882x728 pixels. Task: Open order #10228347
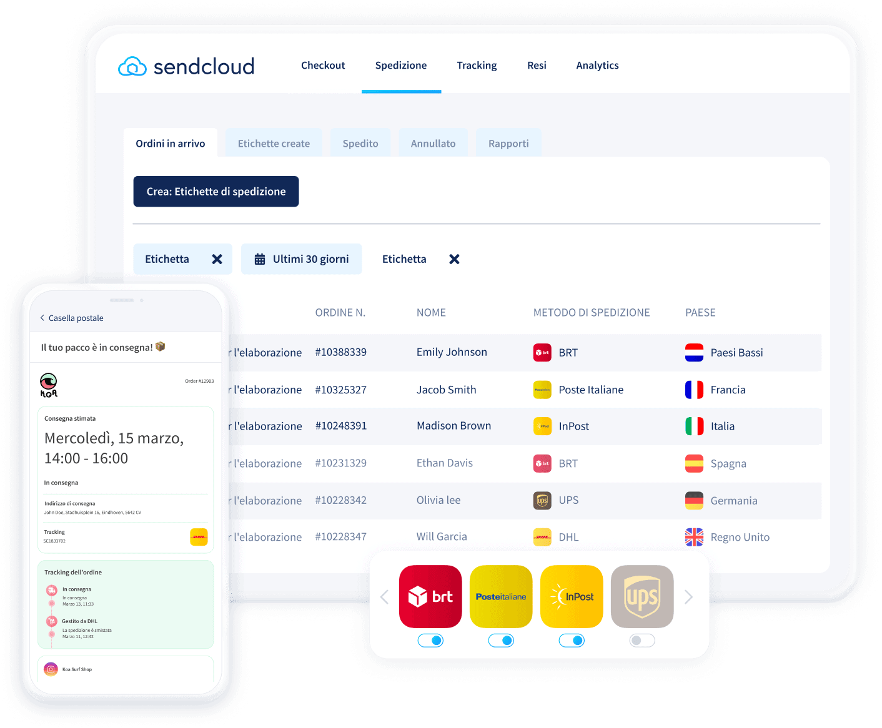341,536
